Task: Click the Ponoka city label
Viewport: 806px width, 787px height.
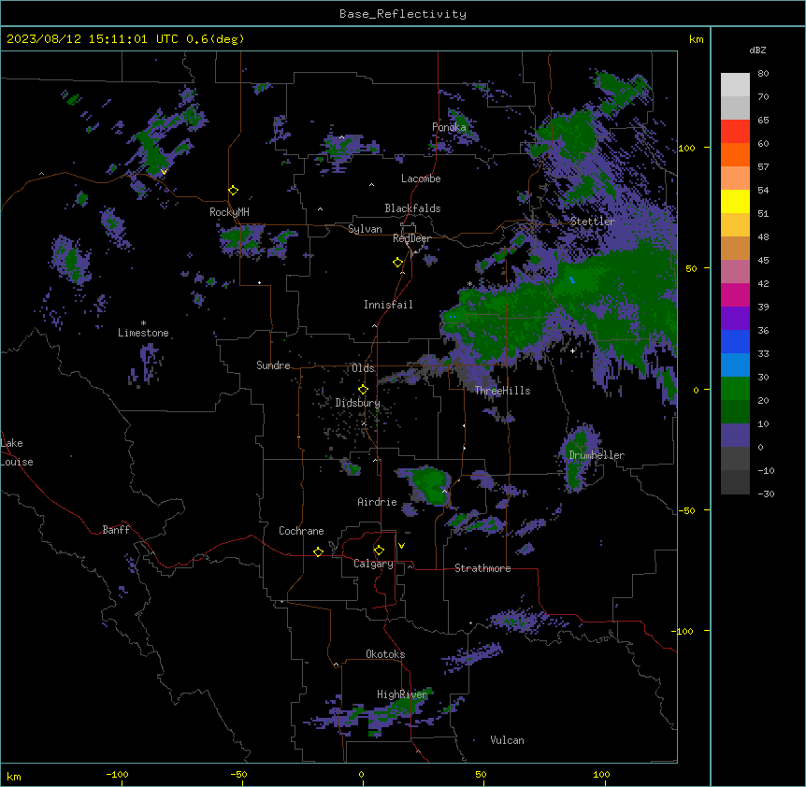Action: click(x=449, y=127)
